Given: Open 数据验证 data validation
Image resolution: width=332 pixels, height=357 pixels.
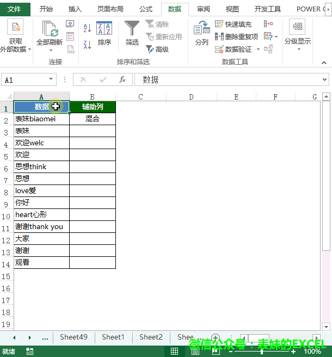Looking at the screenshot, I should (233, 49).
